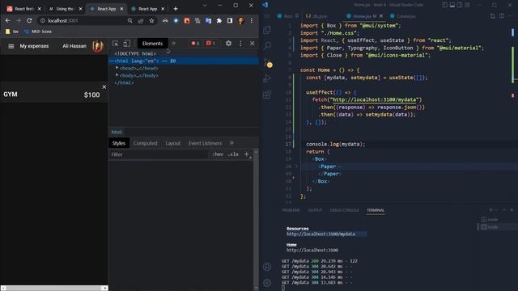
Task: Open the MUI- Icons bookmark
Action: (x=38, y=32)
